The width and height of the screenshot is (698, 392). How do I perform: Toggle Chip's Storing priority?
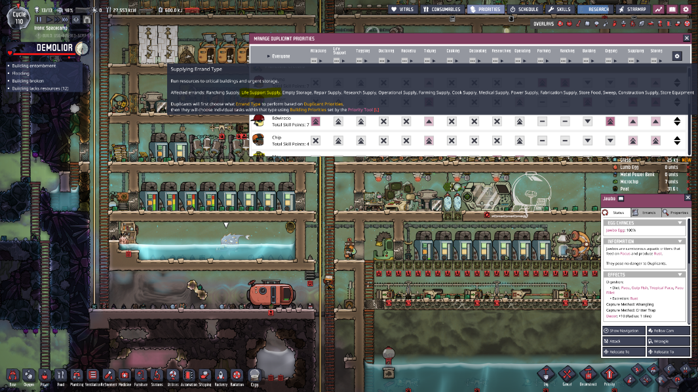coord(655,141)
